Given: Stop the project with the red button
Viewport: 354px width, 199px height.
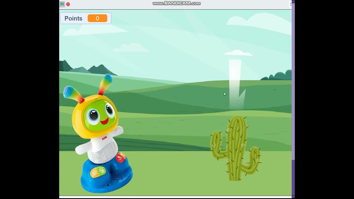Looking at the screenshot, I should pos(68,4).
